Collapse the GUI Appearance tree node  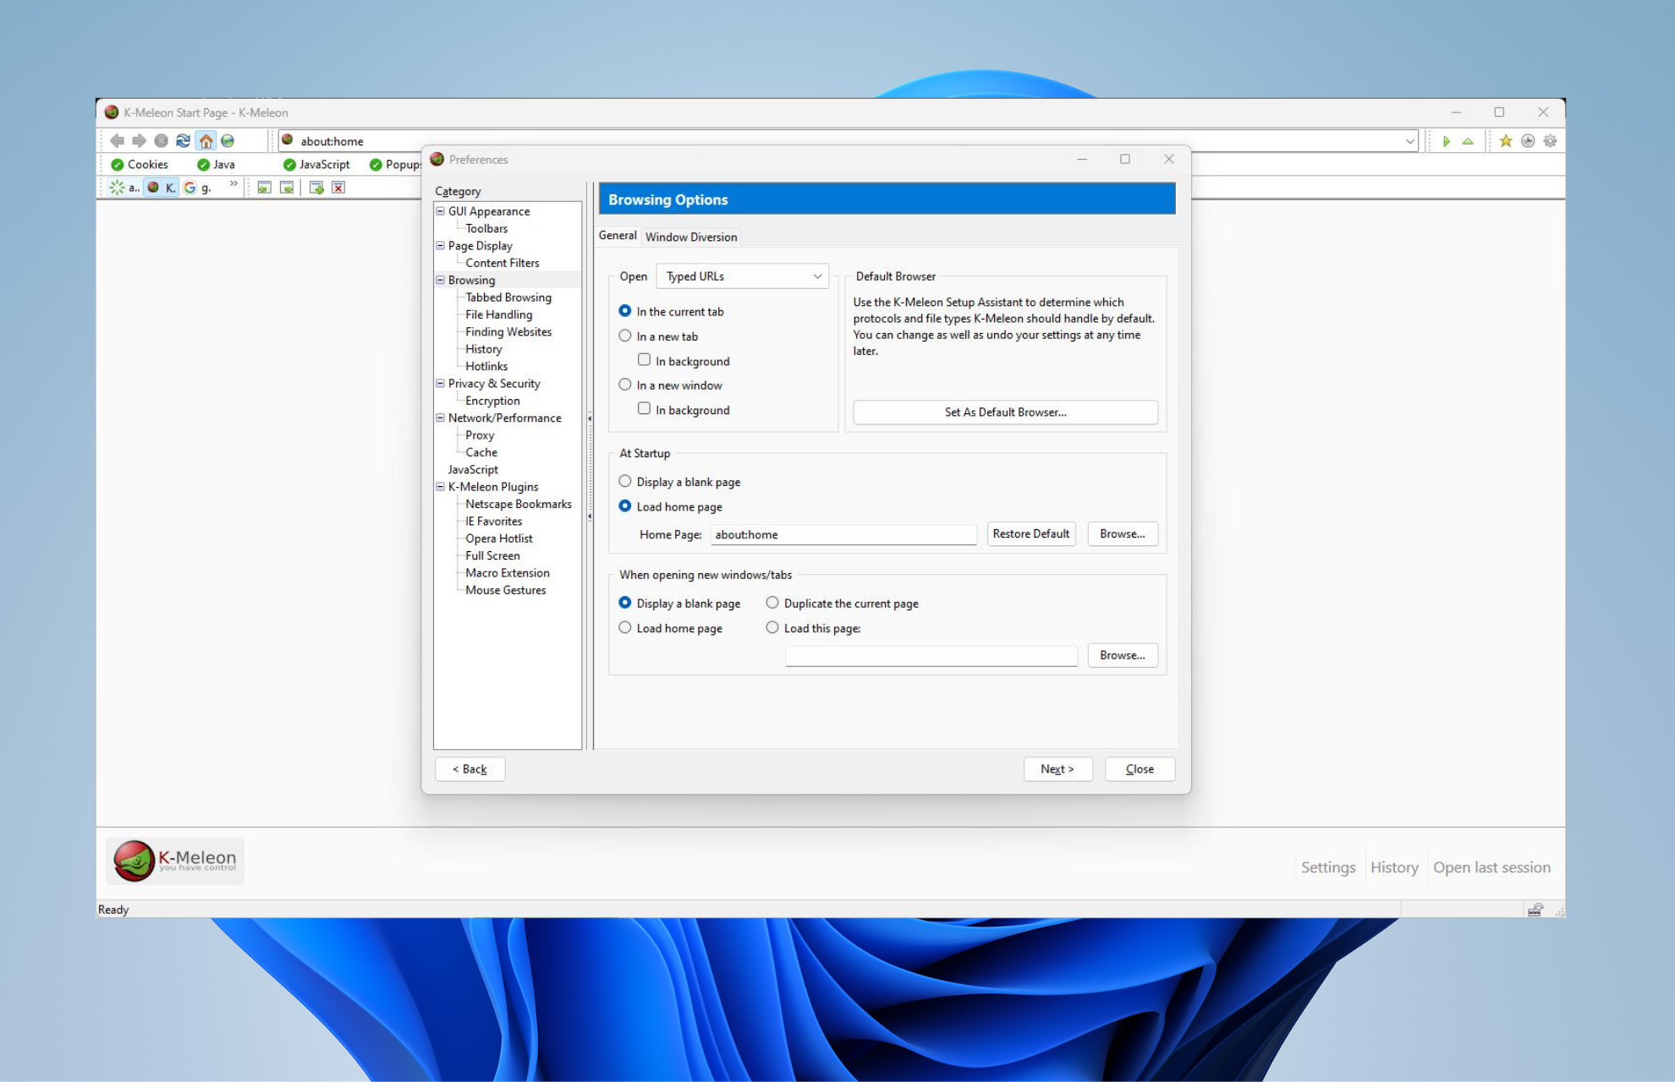440,211
